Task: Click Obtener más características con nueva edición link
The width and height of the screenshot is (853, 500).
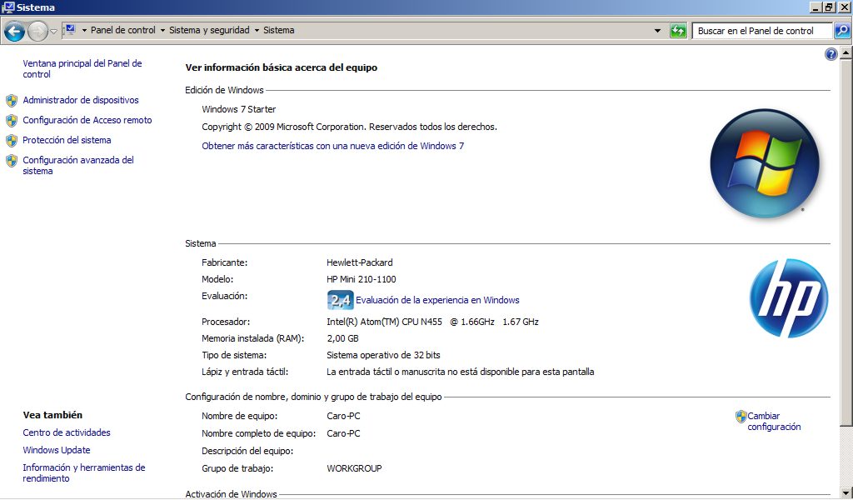Action: [x=333, y=146]
